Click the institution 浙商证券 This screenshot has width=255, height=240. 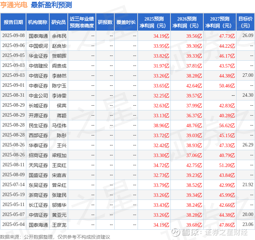pos(38,195)
